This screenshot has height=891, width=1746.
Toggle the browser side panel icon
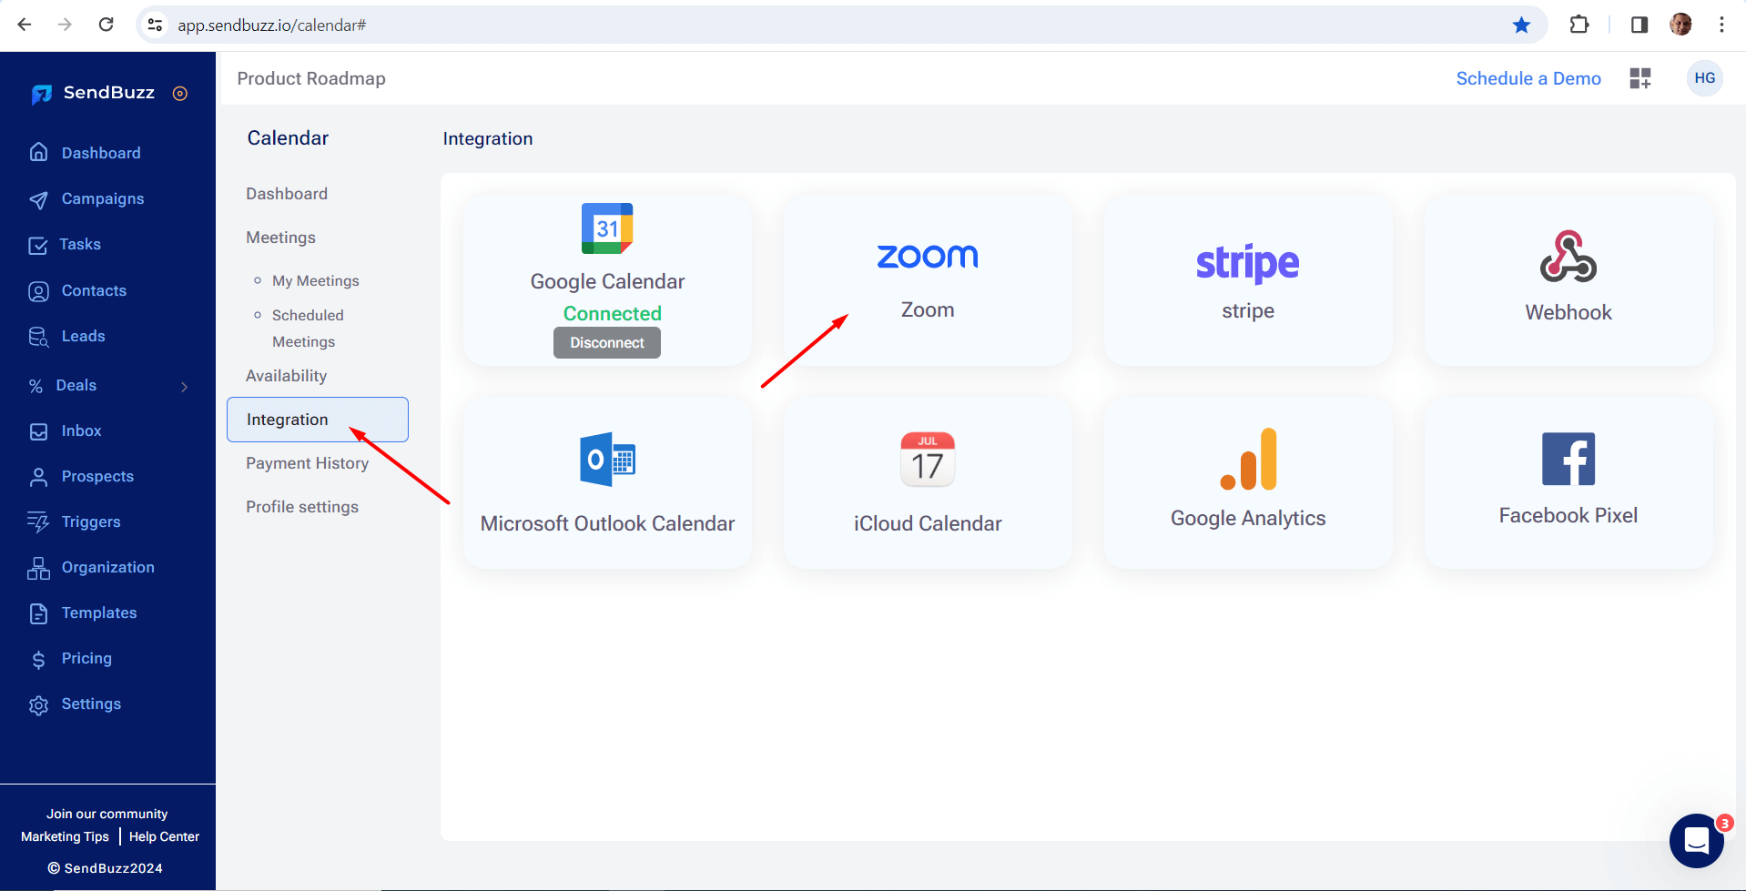click(1639, 25)
